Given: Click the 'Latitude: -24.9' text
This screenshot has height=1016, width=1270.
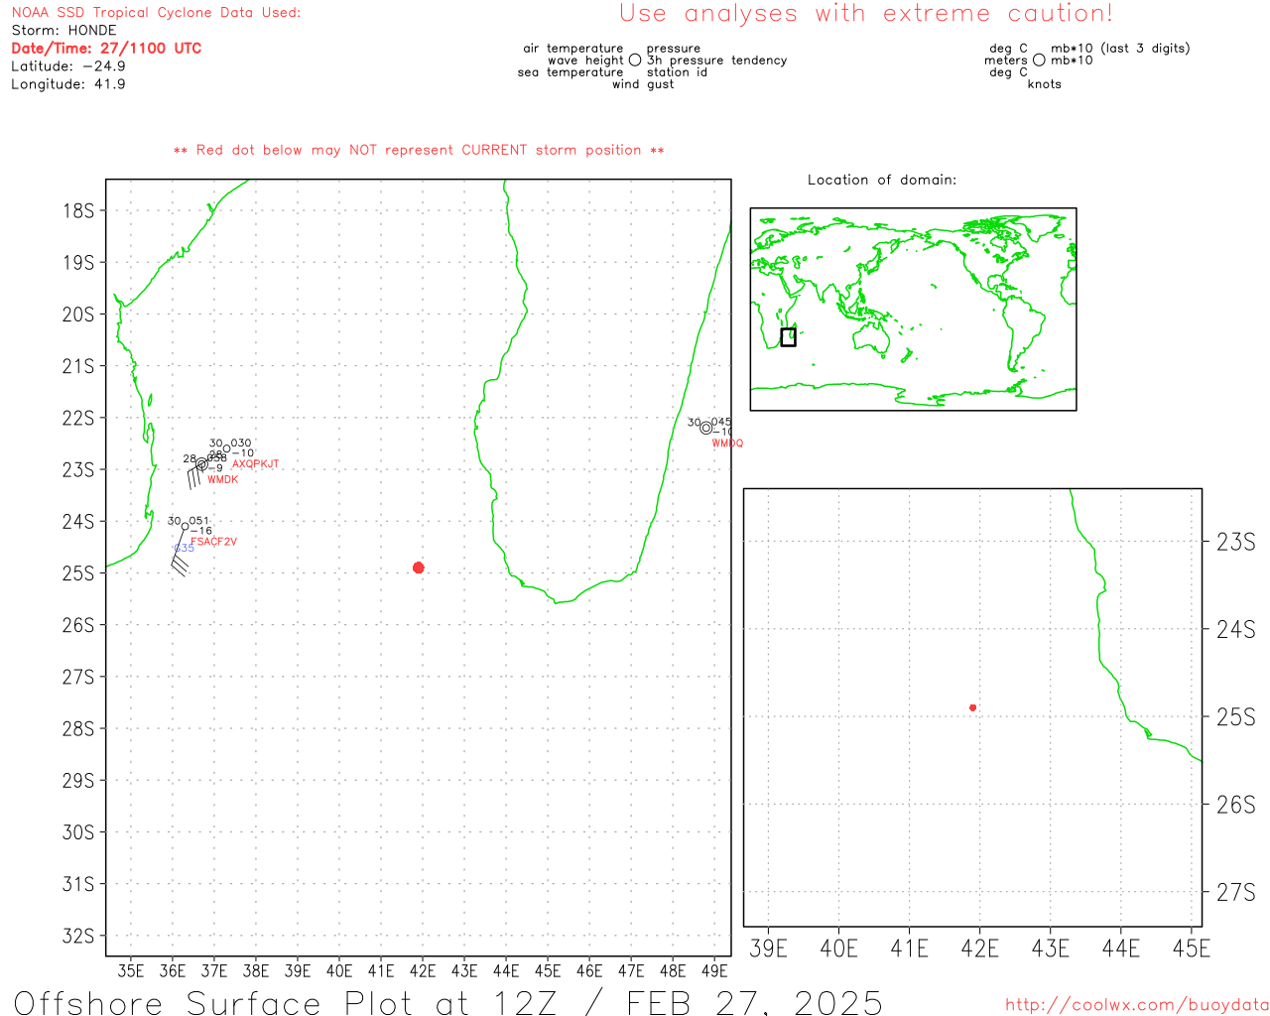Looking at the screenshot, I should tap(68, 66).
